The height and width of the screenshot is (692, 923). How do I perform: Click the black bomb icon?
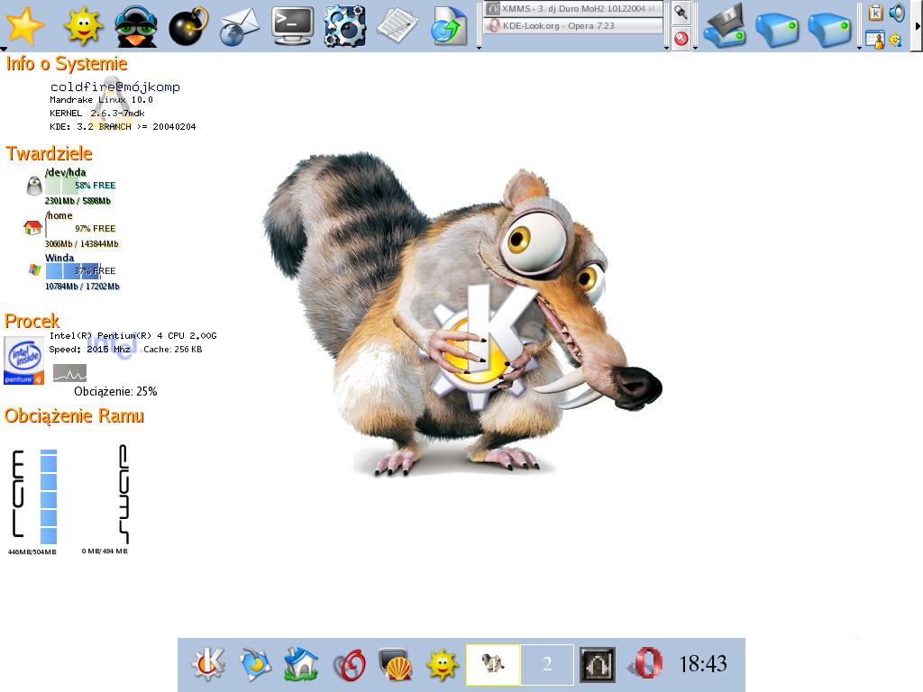[188, 26]
